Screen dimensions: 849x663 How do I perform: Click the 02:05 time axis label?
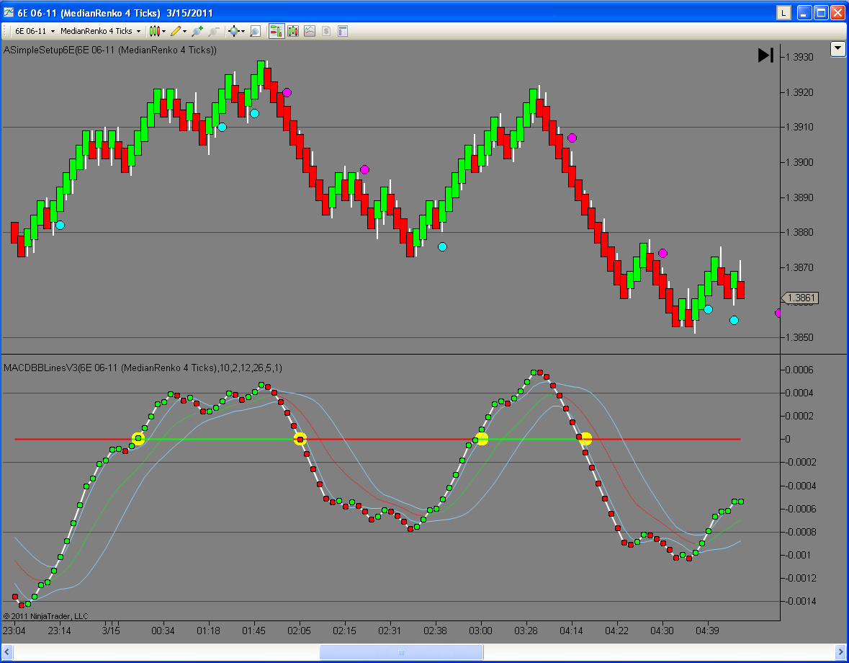(x=299, y=631)
